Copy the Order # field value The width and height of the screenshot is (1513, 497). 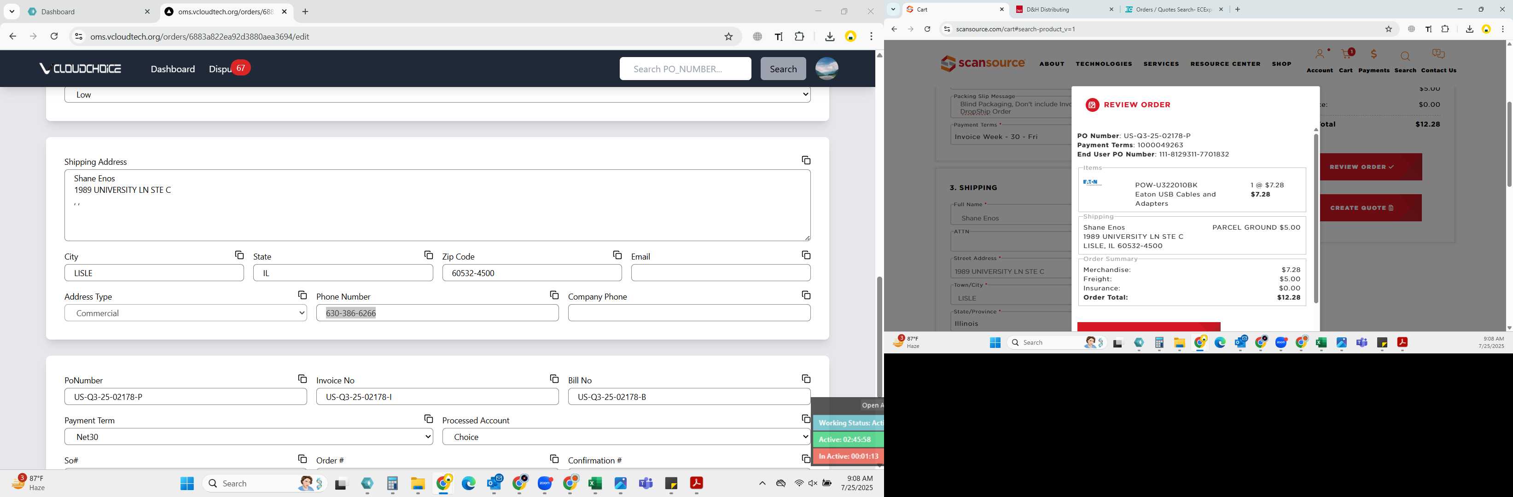(x=554, y=459)
